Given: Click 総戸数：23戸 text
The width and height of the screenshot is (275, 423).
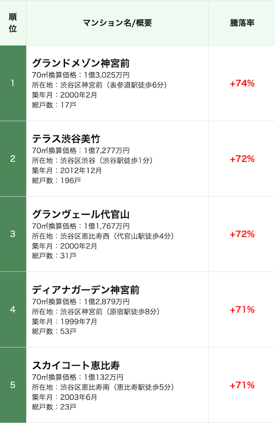Looking at the screenshot, I should tap(54, 406).
